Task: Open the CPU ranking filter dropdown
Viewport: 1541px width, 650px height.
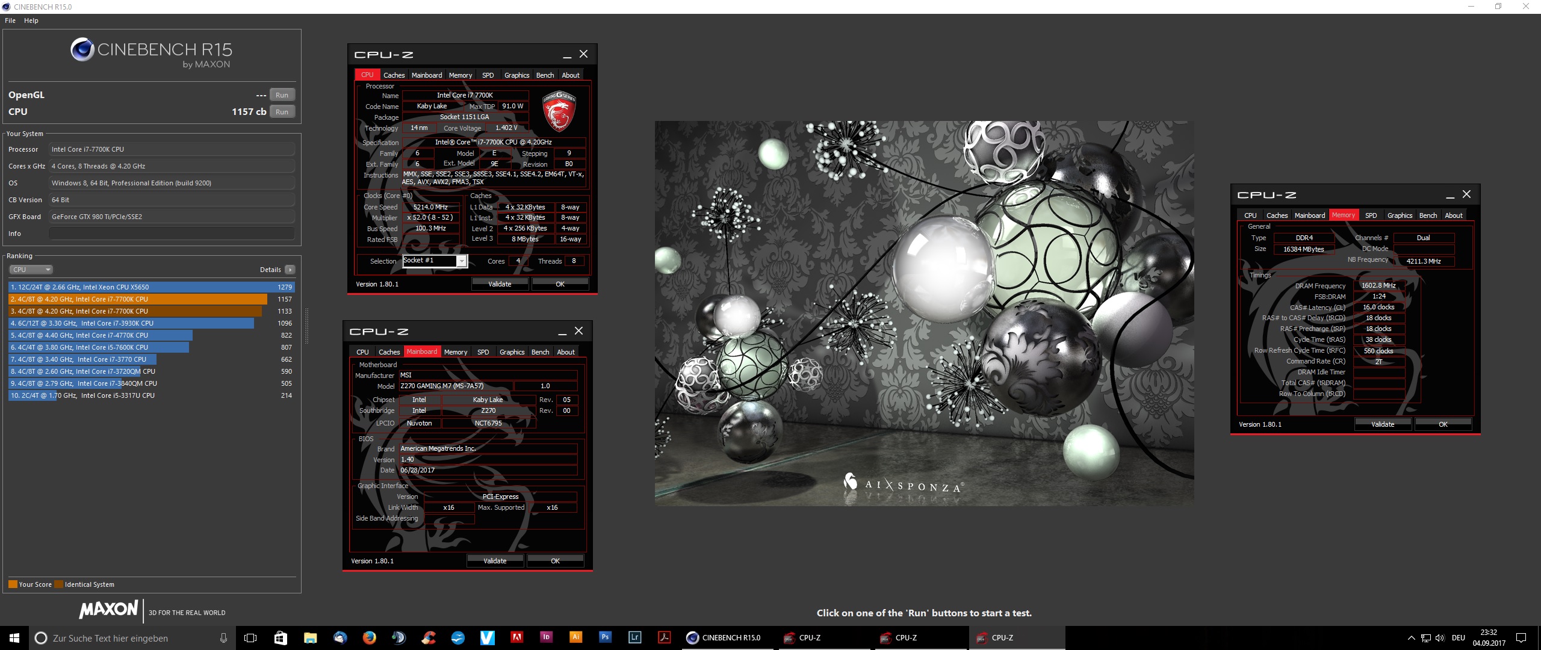Action: (31, 270)
